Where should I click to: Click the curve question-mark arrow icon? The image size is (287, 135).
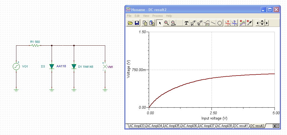point(200,23)
